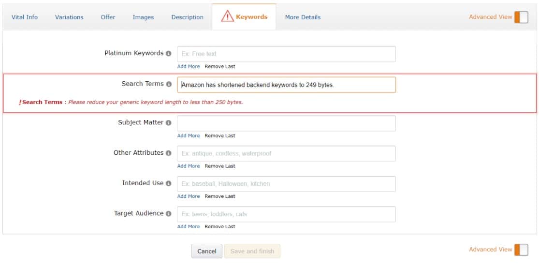
Task: Switch to the Vital Info tab
Action: click(25, 17)
